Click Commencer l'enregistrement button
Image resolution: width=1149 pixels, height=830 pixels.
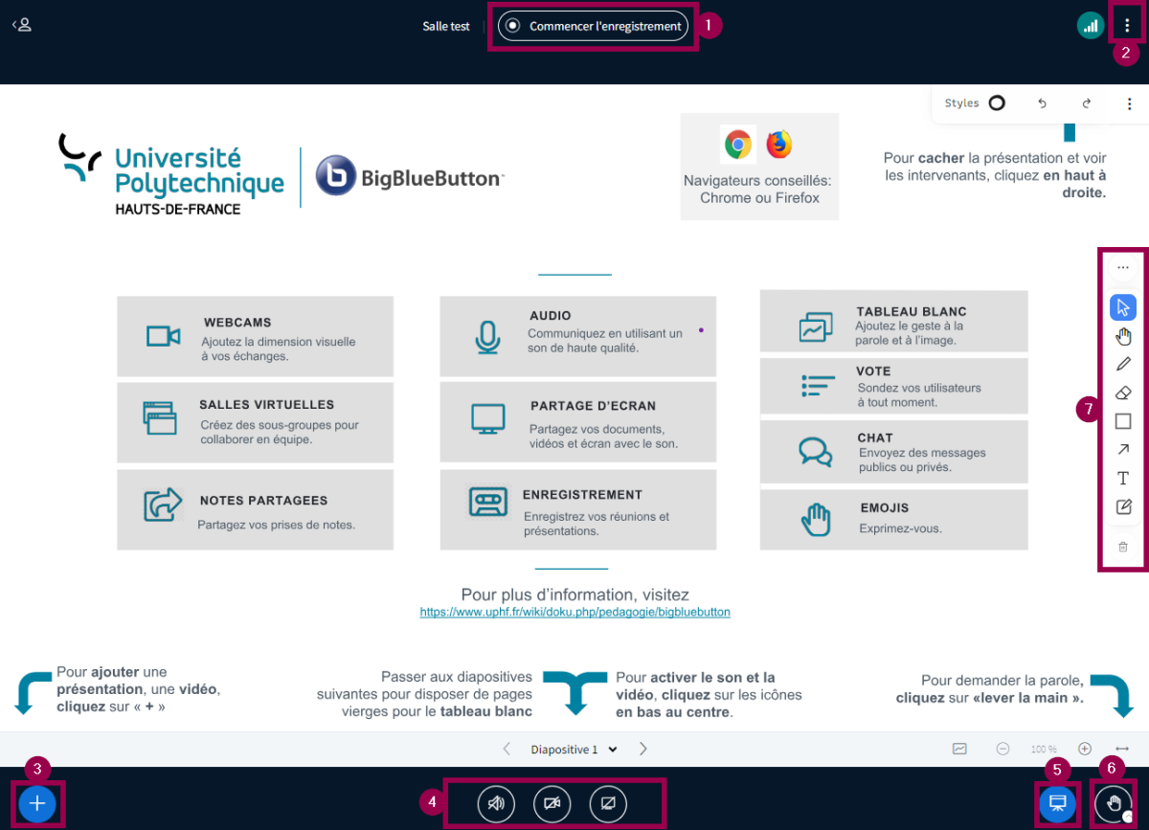pos(594,26)
